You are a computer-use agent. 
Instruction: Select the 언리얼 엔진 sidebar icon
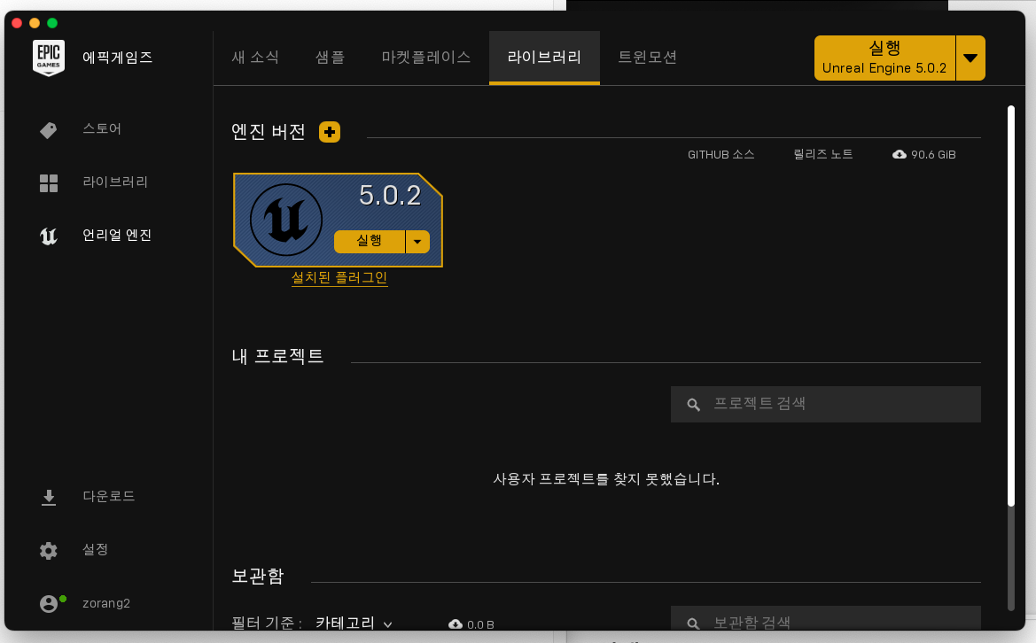click(48, 236)
